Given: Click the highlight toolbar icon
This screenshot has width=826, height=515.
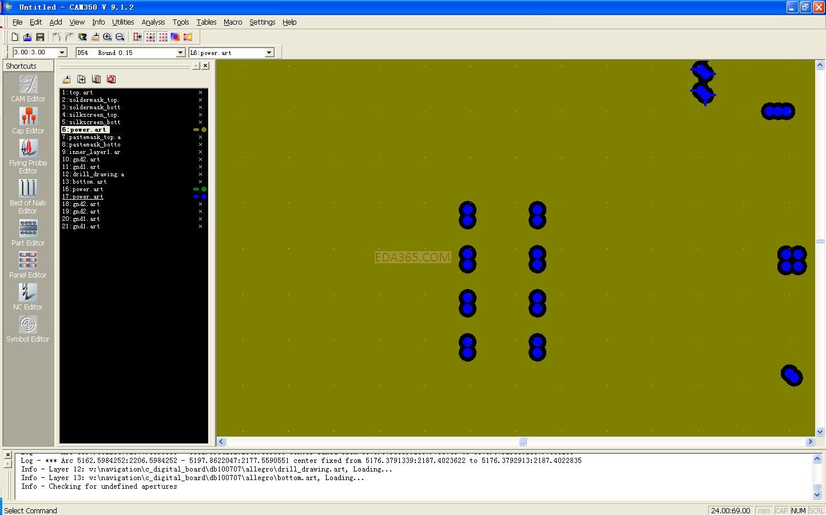Looking at the screenshot, I should [x=188, y=37].
